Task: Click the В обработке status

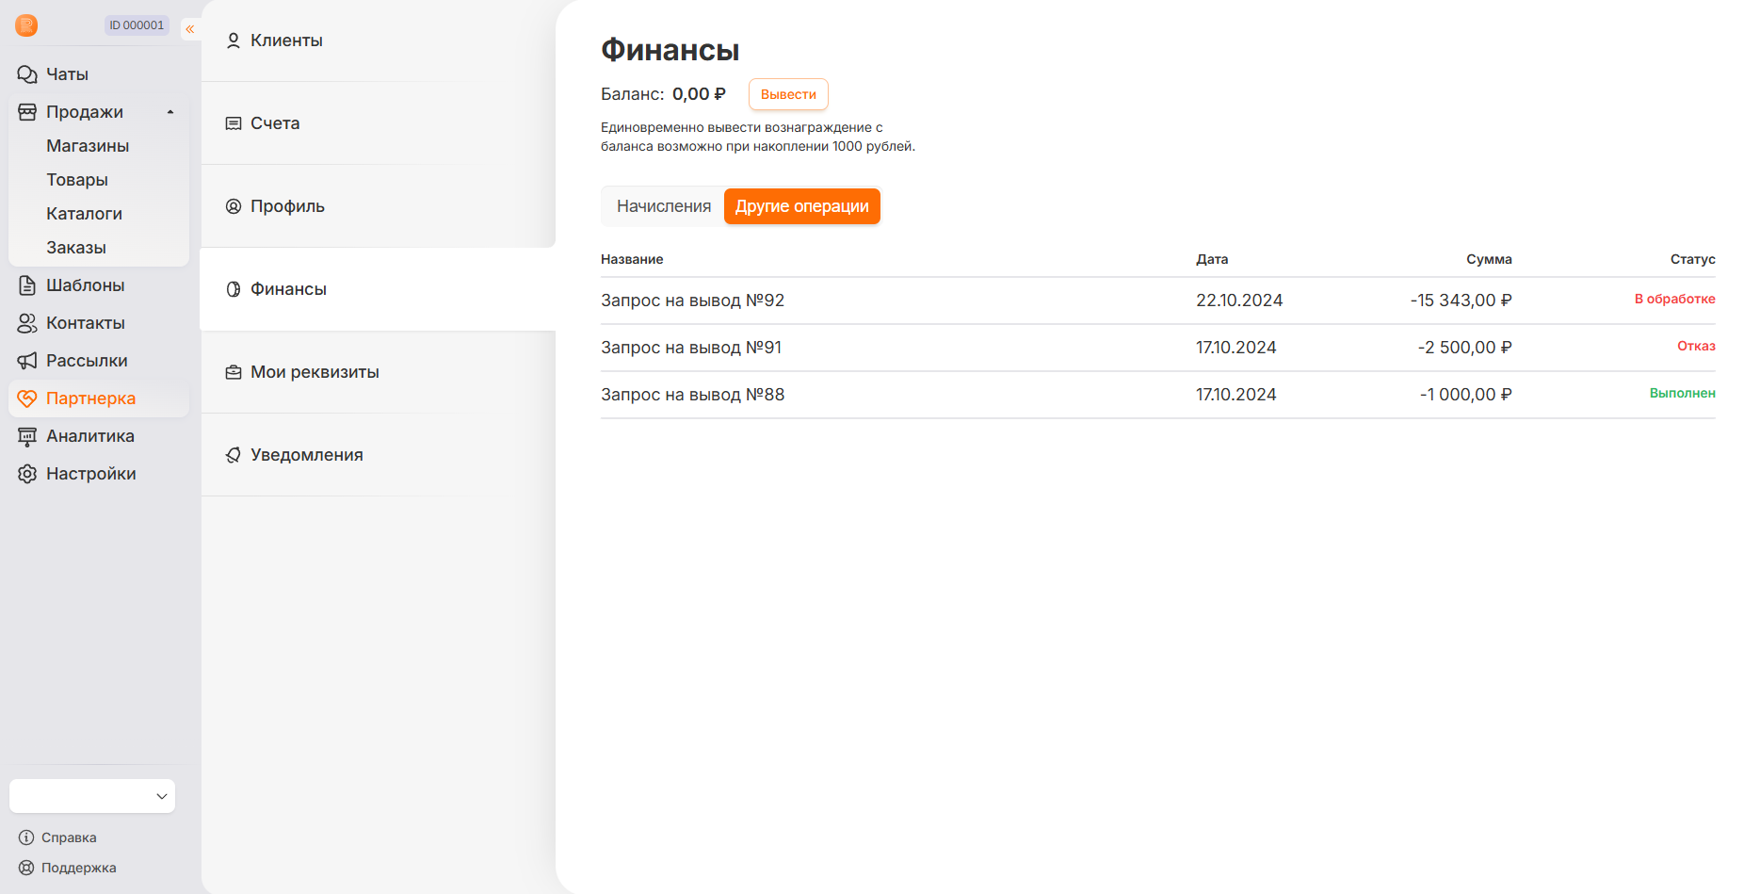Action: click(x=1675, y=299)
